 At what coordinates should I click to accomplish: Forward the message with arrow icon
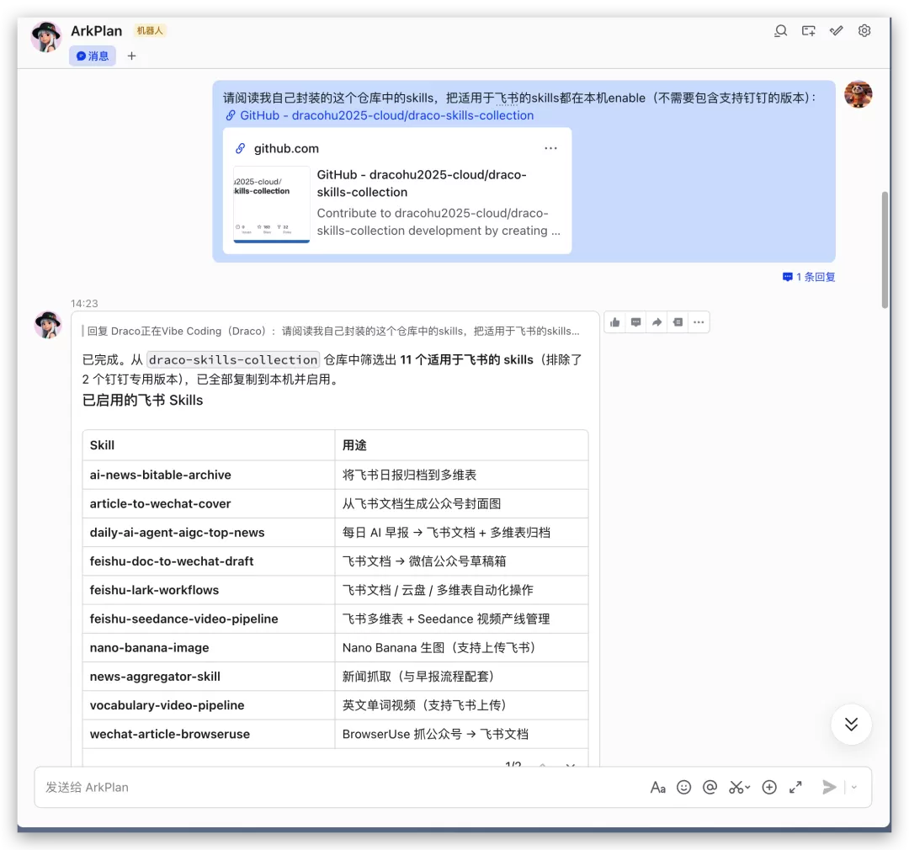(x=656, y=322)
